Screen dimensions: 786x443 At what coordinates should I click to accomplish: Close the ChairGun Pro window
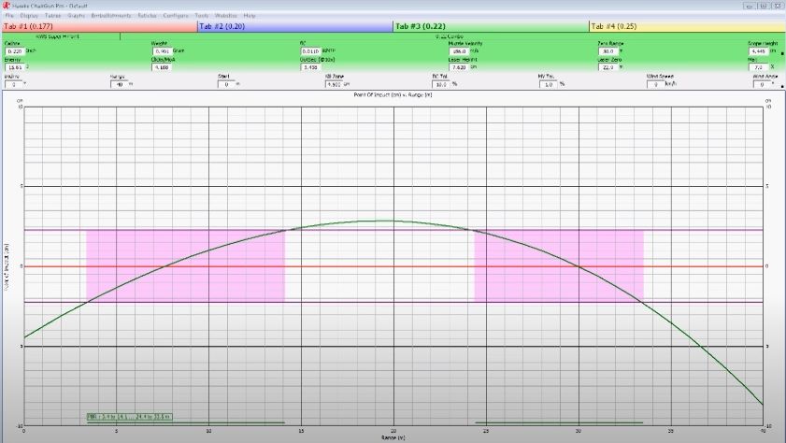(x=777, y=6)
